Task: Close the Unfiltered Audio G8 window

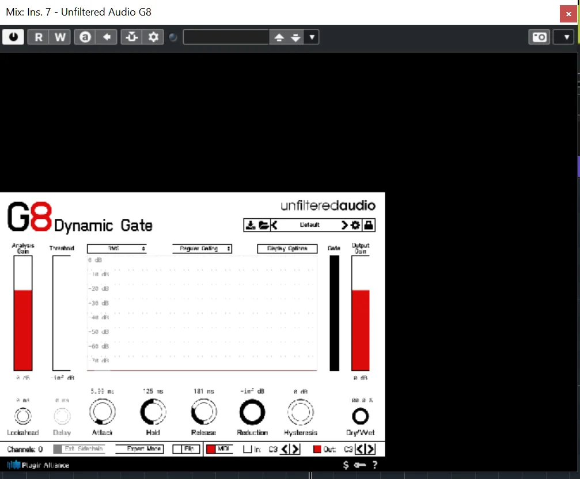Action: [568, 14]
